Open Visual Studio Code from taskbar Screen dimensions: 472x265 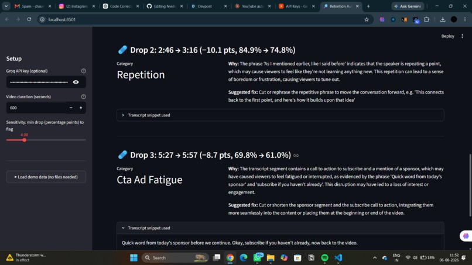(x=338, y=258)
